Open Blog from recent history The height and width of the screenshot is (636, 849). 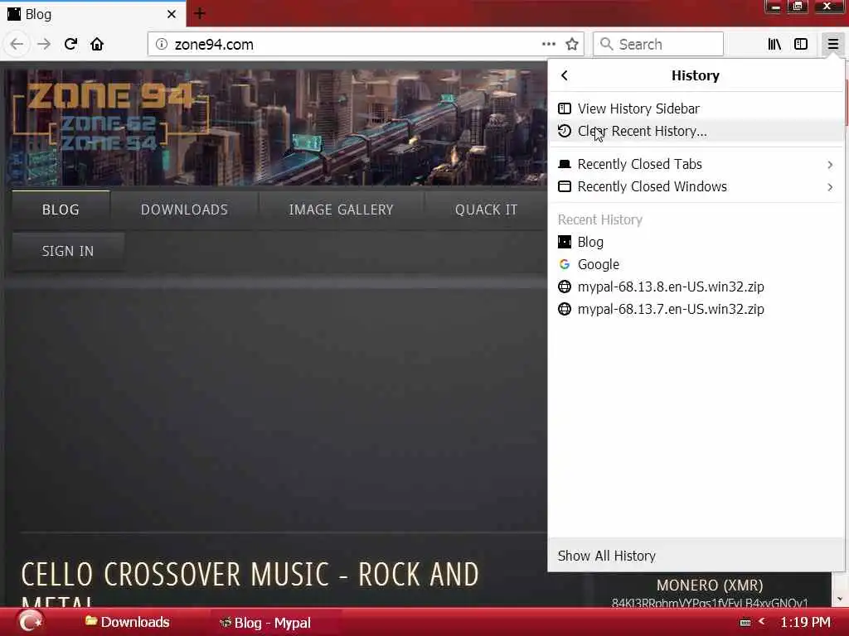696,242
